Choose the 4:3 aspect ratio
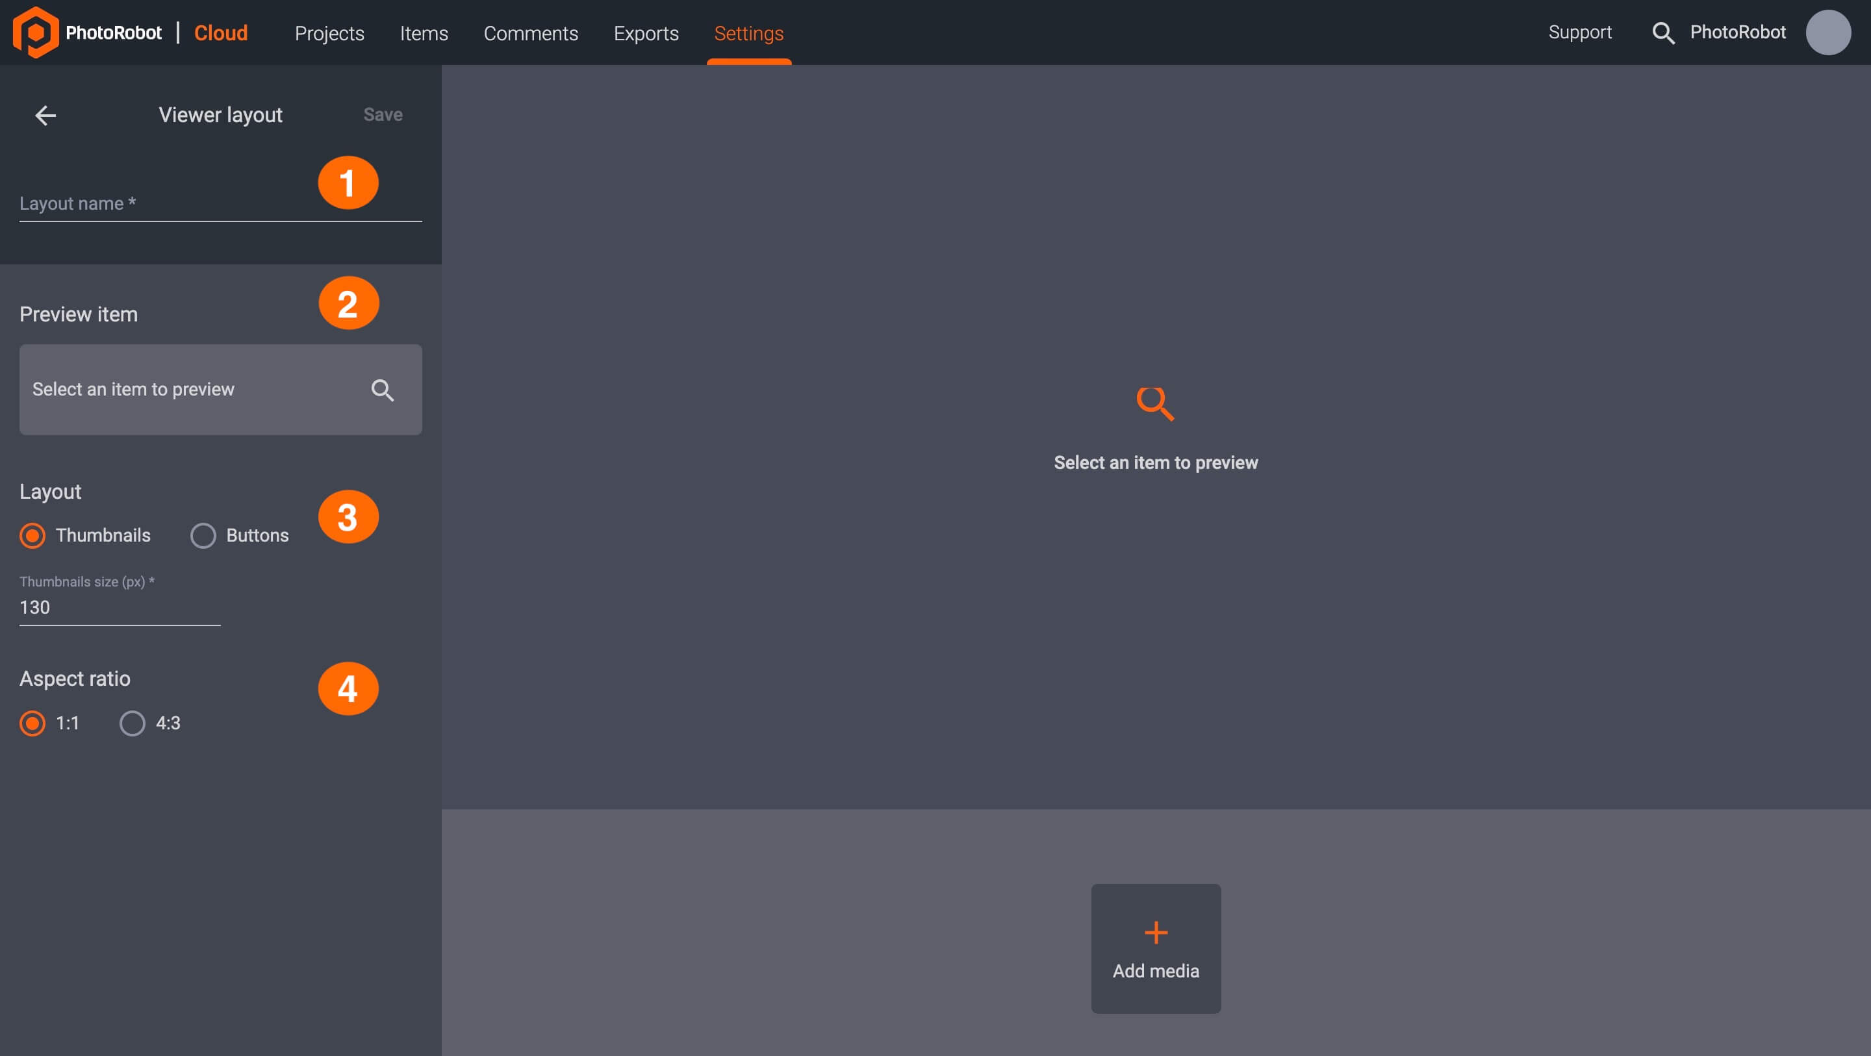The height and width of the screenshot is (1056, 1871). coord(131,723)
